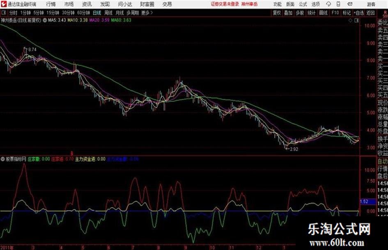Click the MA5: 3.43 indicator value
Viewport: 388px width, 250px height.
(57, 20)
